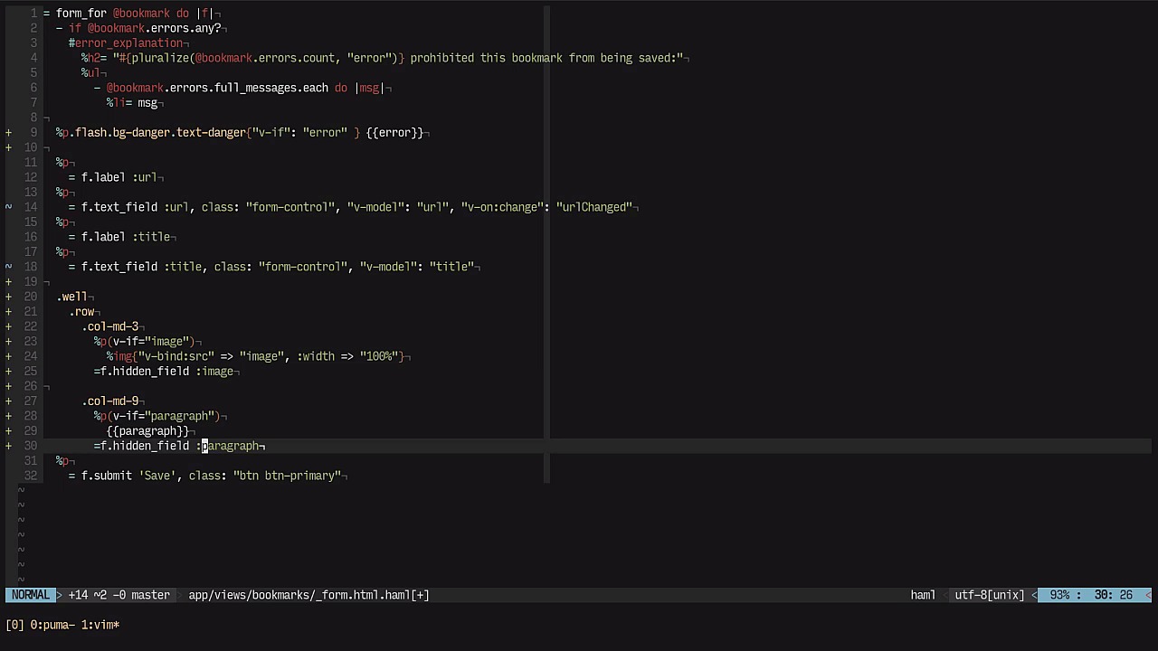The image size is (1158, 651).
Task: Click the "urlChanged" string on line 14
Action: coord(593,207)
